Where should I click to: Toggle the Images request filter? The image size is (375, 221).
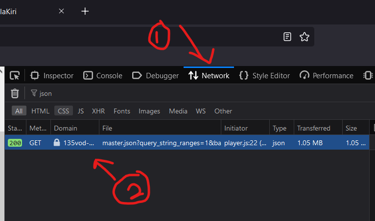[x=149, y=111]
